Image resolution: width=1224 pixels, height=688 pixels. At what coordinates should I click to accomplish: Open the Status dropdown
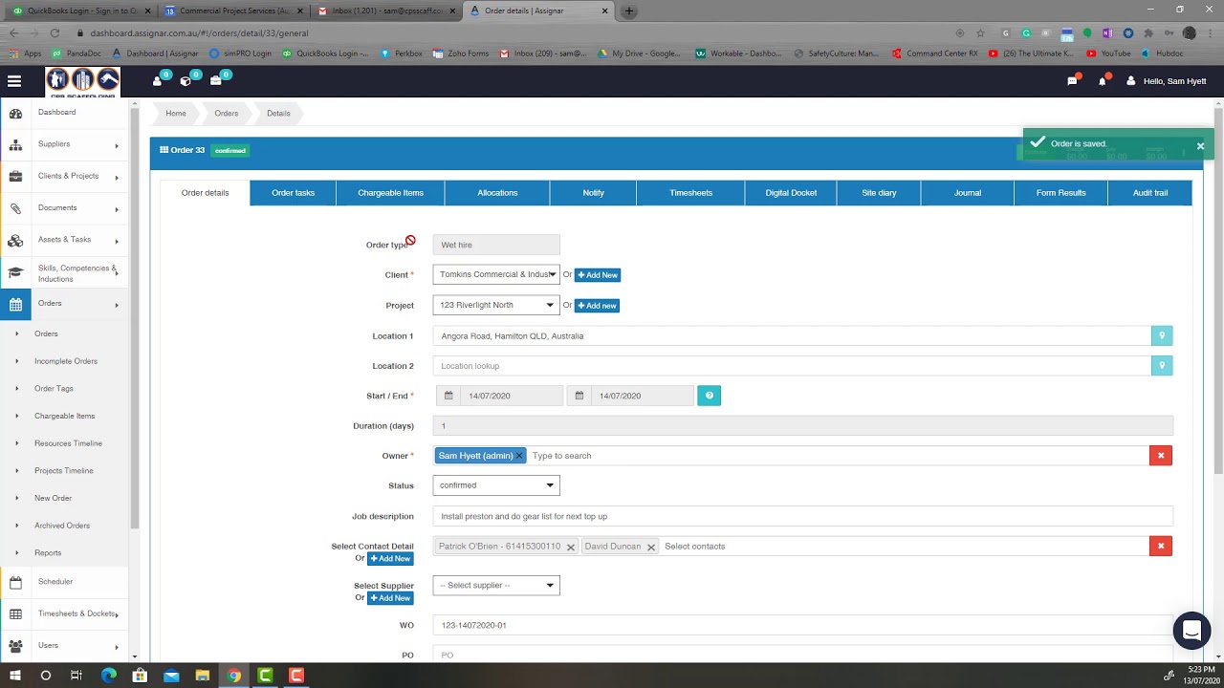click(x=496, y=485)
